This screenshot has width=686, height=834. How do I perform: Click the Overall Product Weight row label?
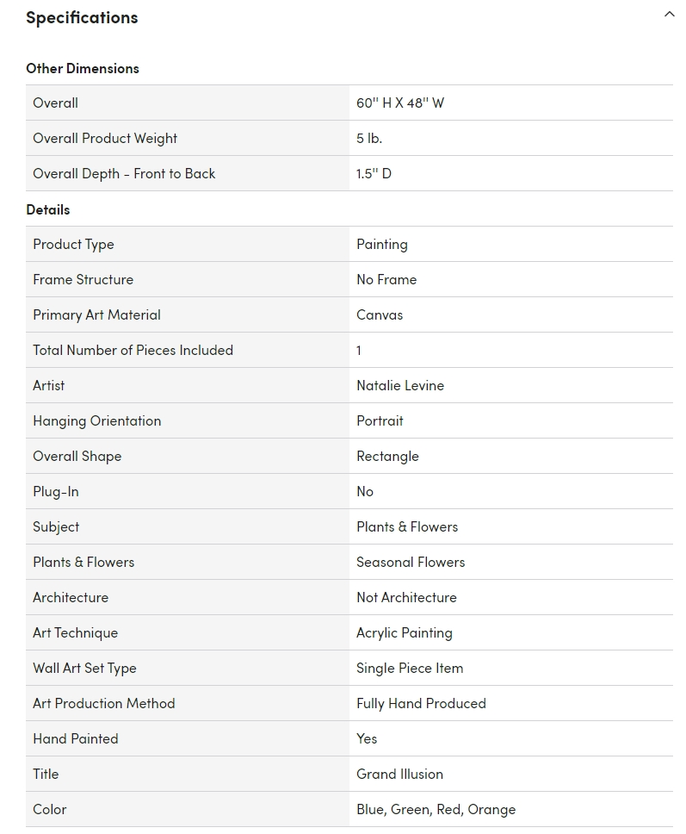pos(105,139)
